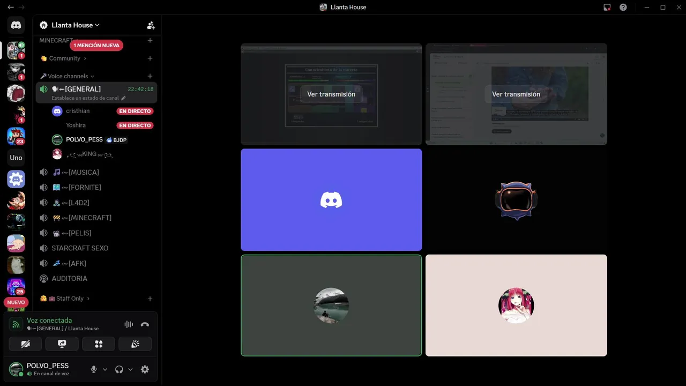The image size is (686, 386).
Task: Open Discord direct messages home icon
Action: click(16, 25)
